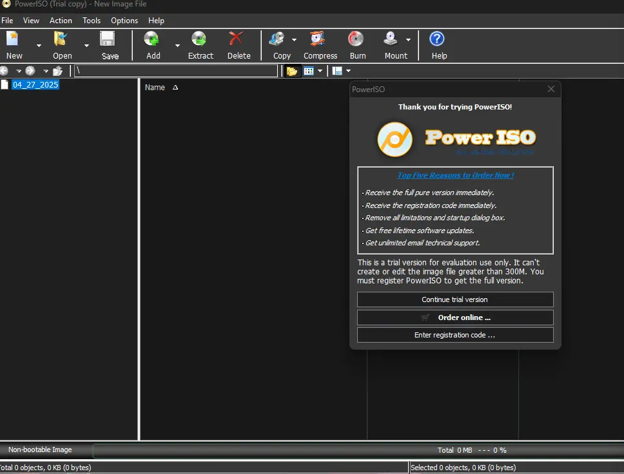Image resolution: width=624 pixels, height=474 pixels.
Task: Click Enter registration code button
Action: click(455, 335)
